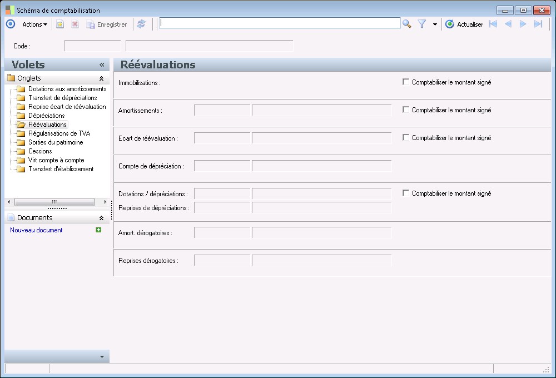Click the Actualiser button
556x378 pixels.
click(464, 24)
